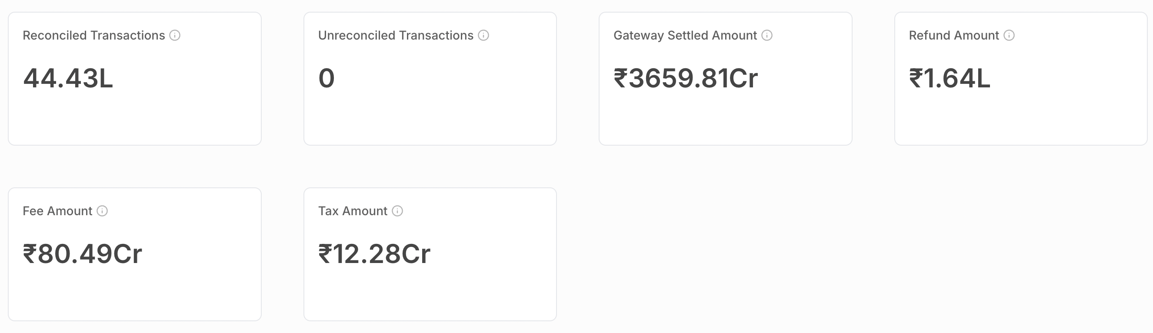Select the Unreconciled Transactions card title
The width and height of the screenshot is (1153, 333).
point(396,35)
